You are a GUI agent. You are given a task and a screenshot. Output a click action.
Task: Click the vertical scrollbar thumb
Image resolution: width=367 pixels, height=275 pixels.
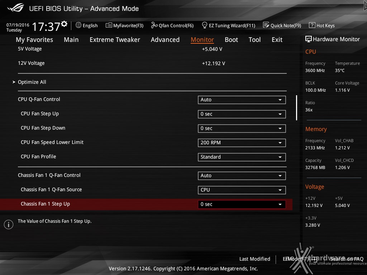[296, 107]
